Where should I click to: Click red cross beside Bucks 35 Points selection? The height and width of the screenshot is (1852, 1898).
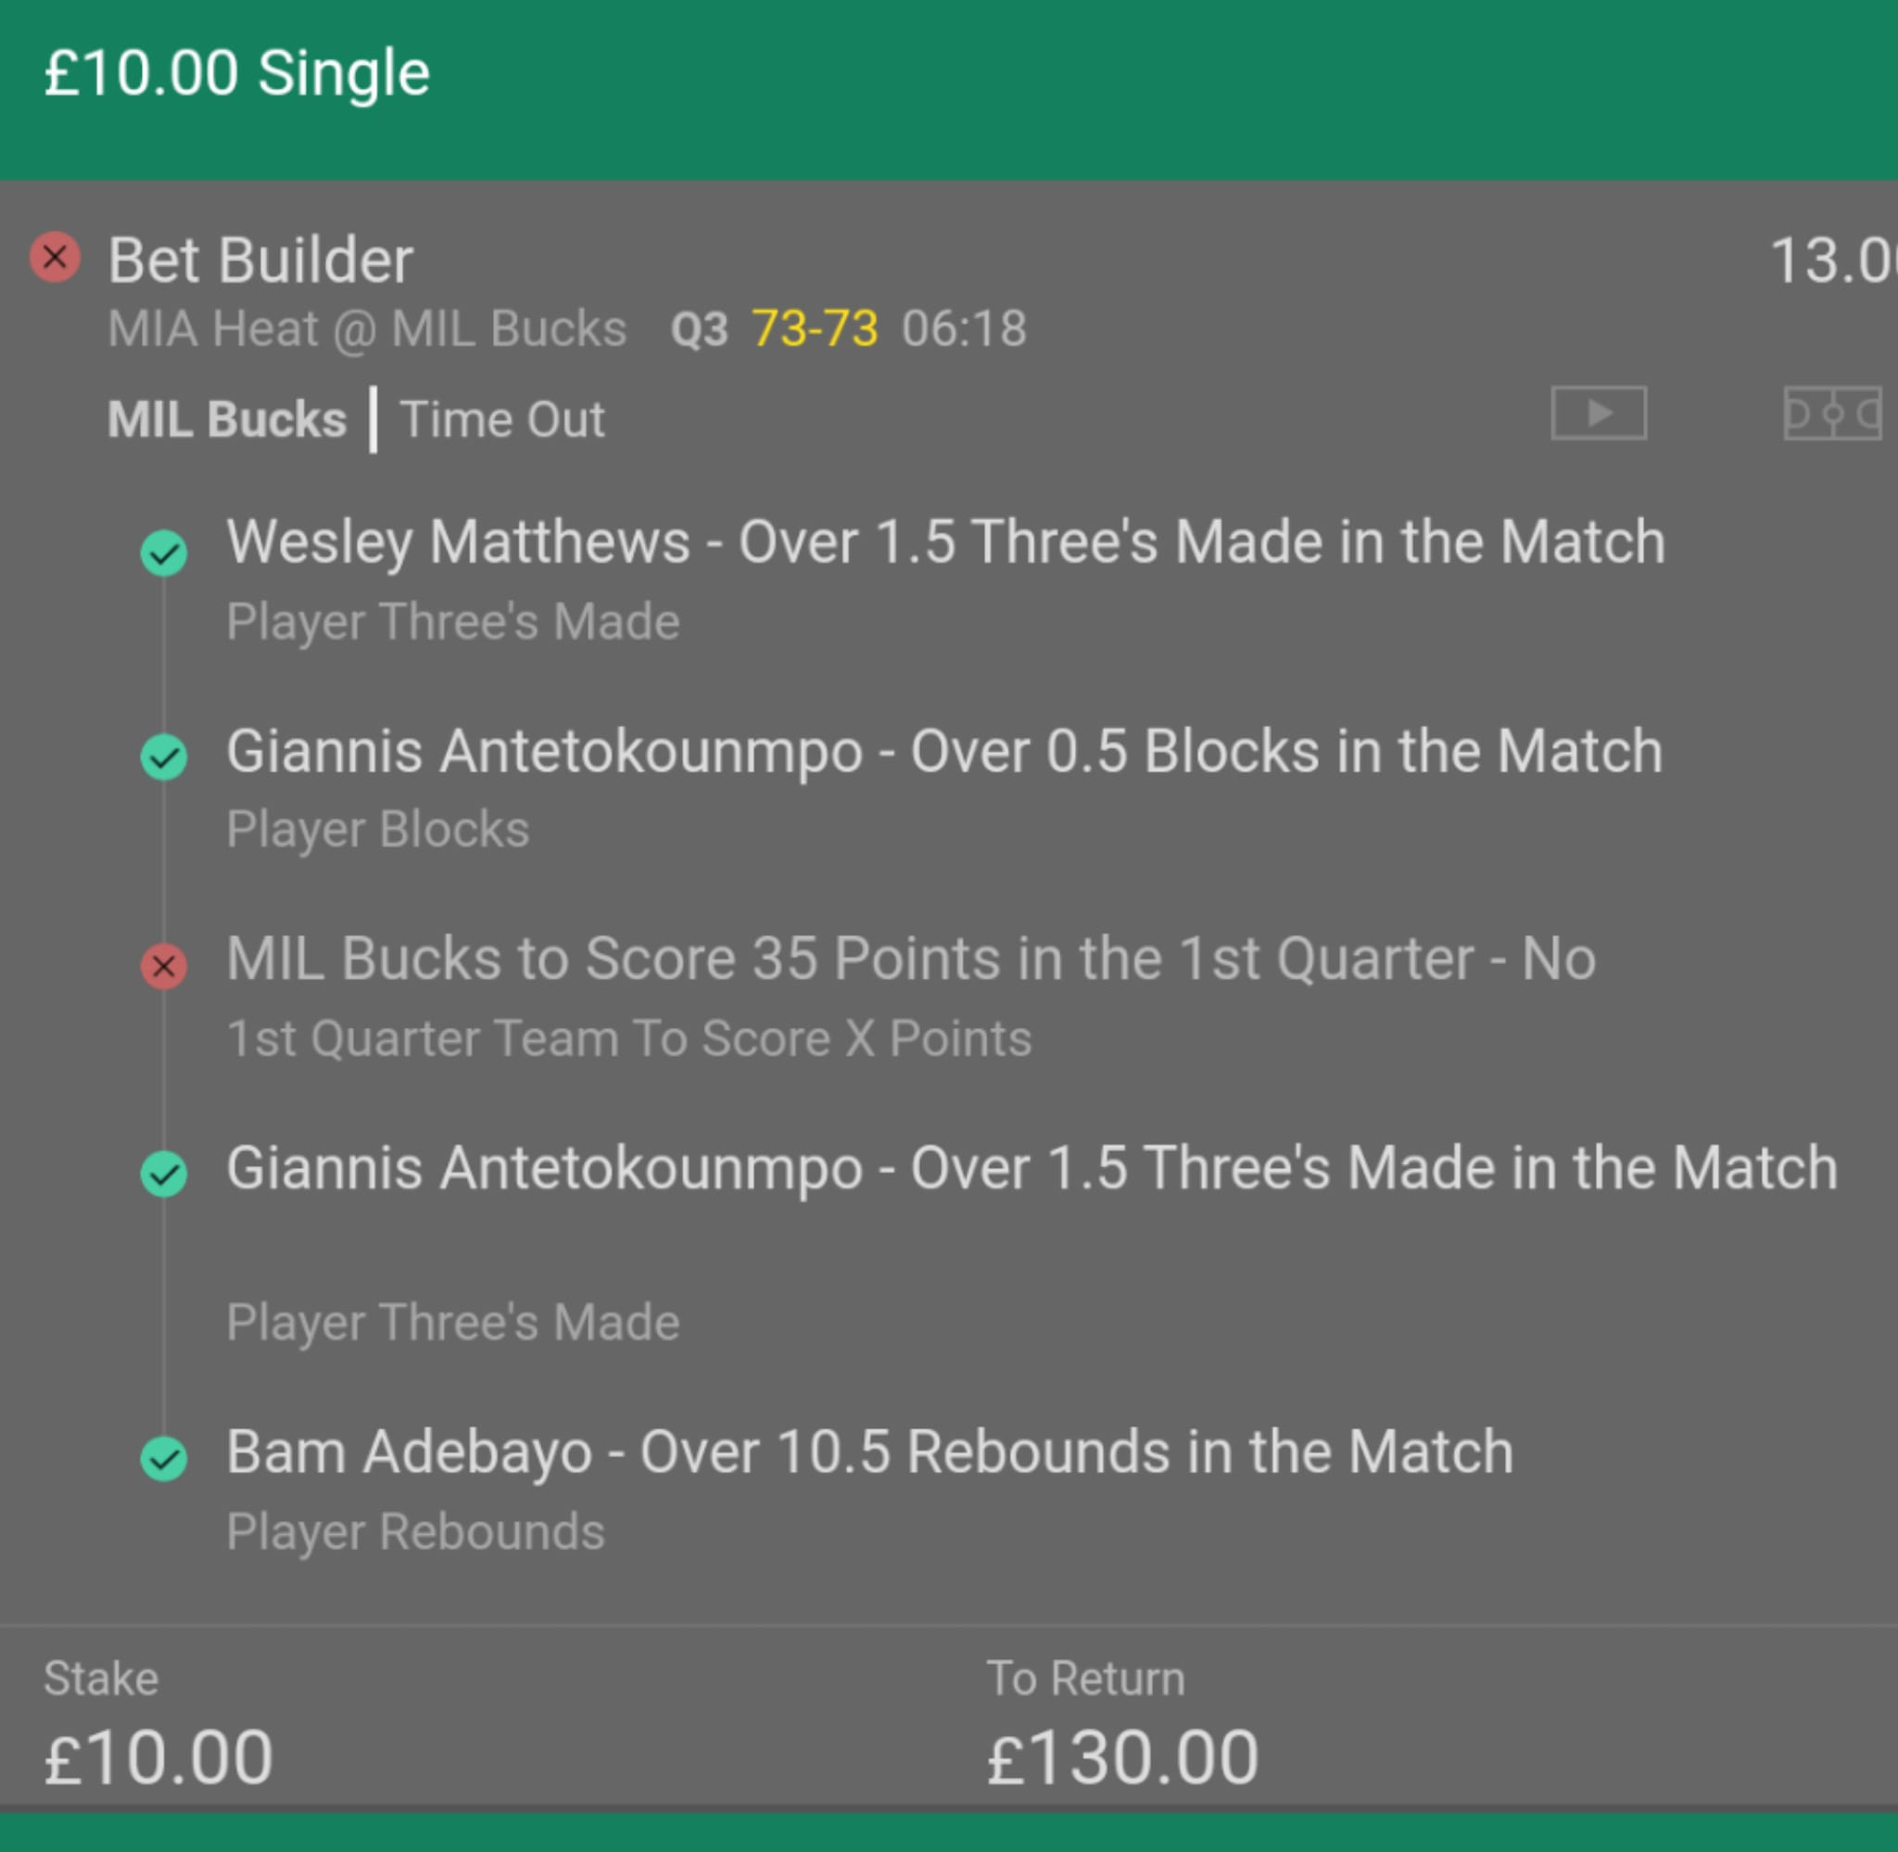tap(164, 966)
